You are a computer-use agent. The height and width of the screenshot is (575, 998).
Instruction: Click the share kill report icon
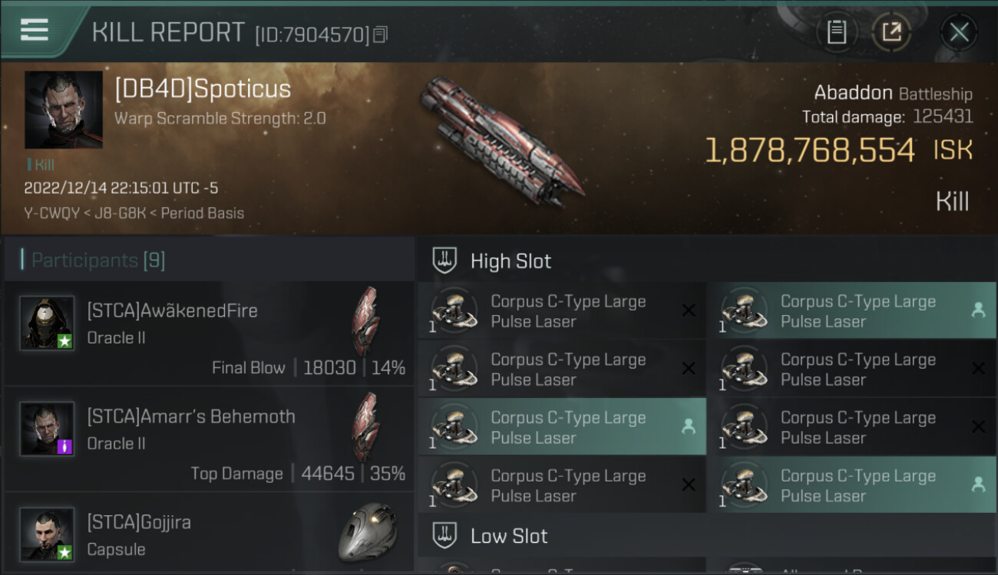(x=891, y=32)
